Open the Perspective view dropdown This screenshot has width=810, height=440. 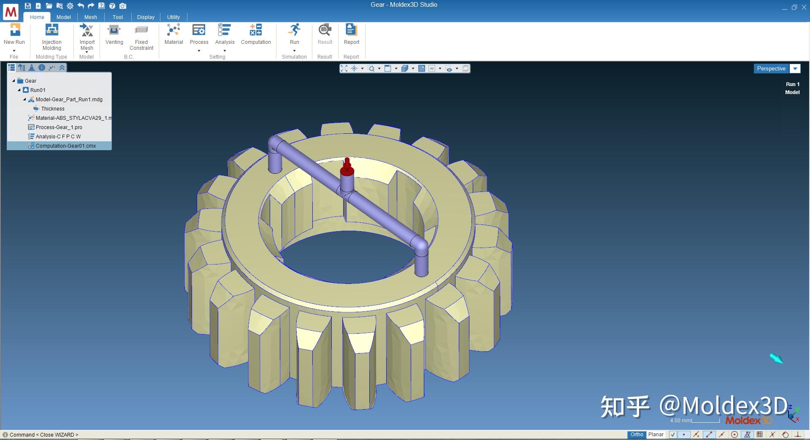coord(795,68)
